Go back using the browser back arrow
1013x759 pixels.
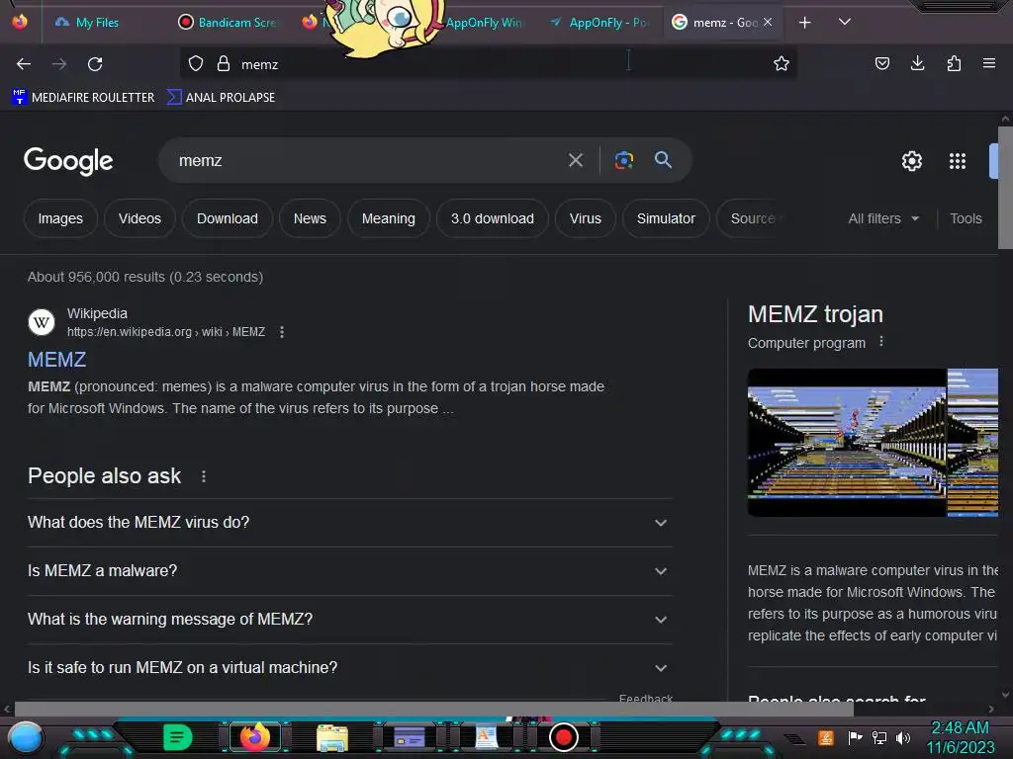pyautogui.click(x=24, y=64)
